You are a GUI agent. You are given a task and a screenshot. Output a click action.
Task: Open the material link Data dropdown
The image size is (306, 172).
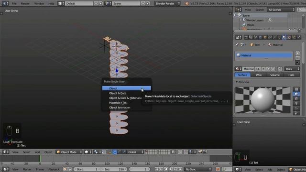pos(292,69)
